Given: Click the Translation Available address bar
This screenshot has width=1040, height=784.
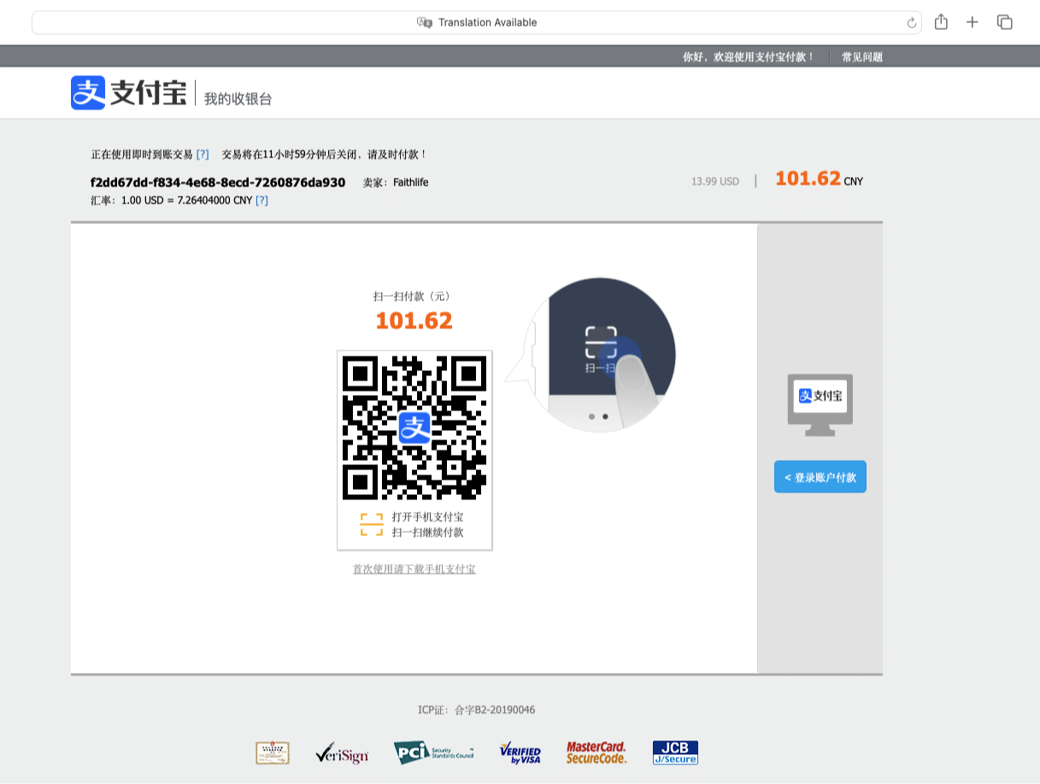Looking at the screenshot, I should coord(478,23).
